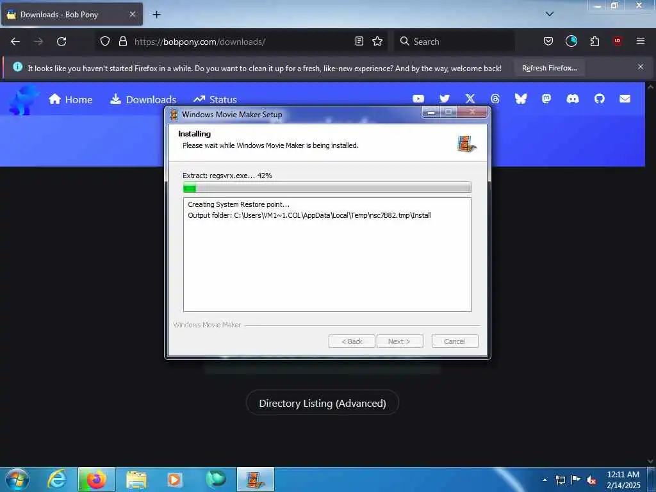Click the Firefox Search box
The image size is (656, 492).
454,42
